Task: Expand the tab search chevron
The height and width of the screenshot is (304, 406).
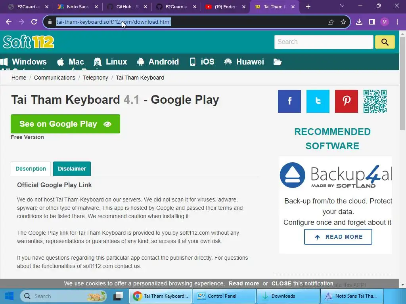Action: click(342, 6)
